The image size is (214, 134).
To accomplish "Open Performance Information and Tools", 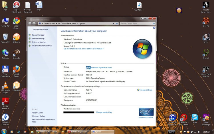I will pyautogui.click(x=43, y=121).
